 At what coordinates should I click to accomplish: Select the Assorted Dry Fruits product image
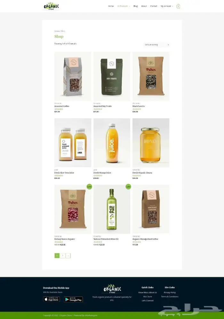[112, 76]
